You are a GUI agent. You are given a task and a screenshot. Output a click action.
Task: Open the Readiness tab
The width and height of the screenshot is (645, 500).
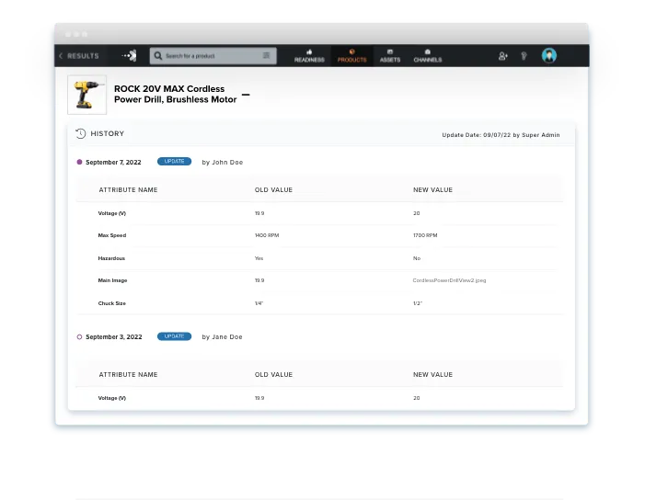[309, 56]
